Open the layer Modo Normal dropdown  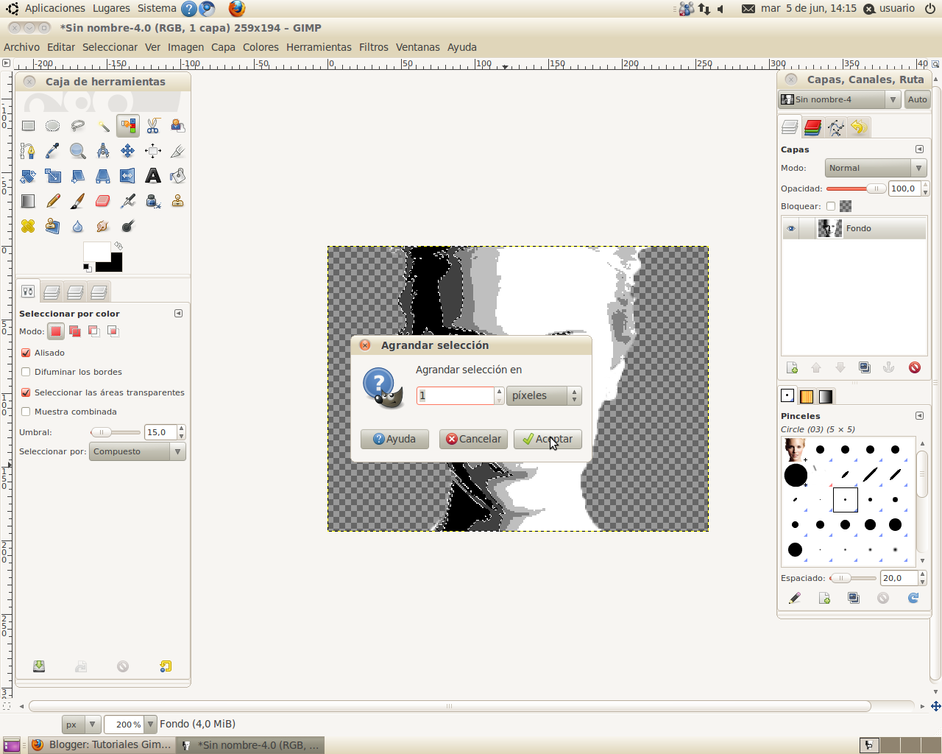[875, 168]
